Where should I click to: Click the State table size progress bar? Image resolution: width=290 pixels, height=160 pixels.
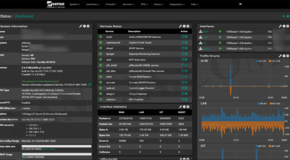57,146
